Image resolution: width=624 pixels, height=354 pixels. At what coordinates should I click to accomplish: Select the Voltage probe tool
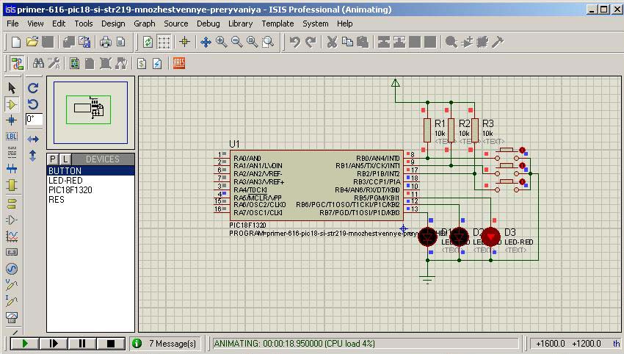(12, 285)
